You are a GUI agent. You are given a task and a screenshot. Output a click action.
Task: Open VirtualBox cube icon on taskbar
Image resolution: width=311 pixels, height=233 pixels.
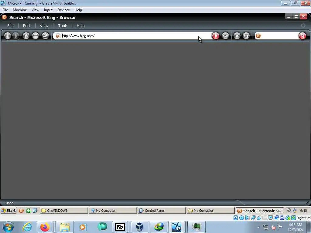point(139,227)
